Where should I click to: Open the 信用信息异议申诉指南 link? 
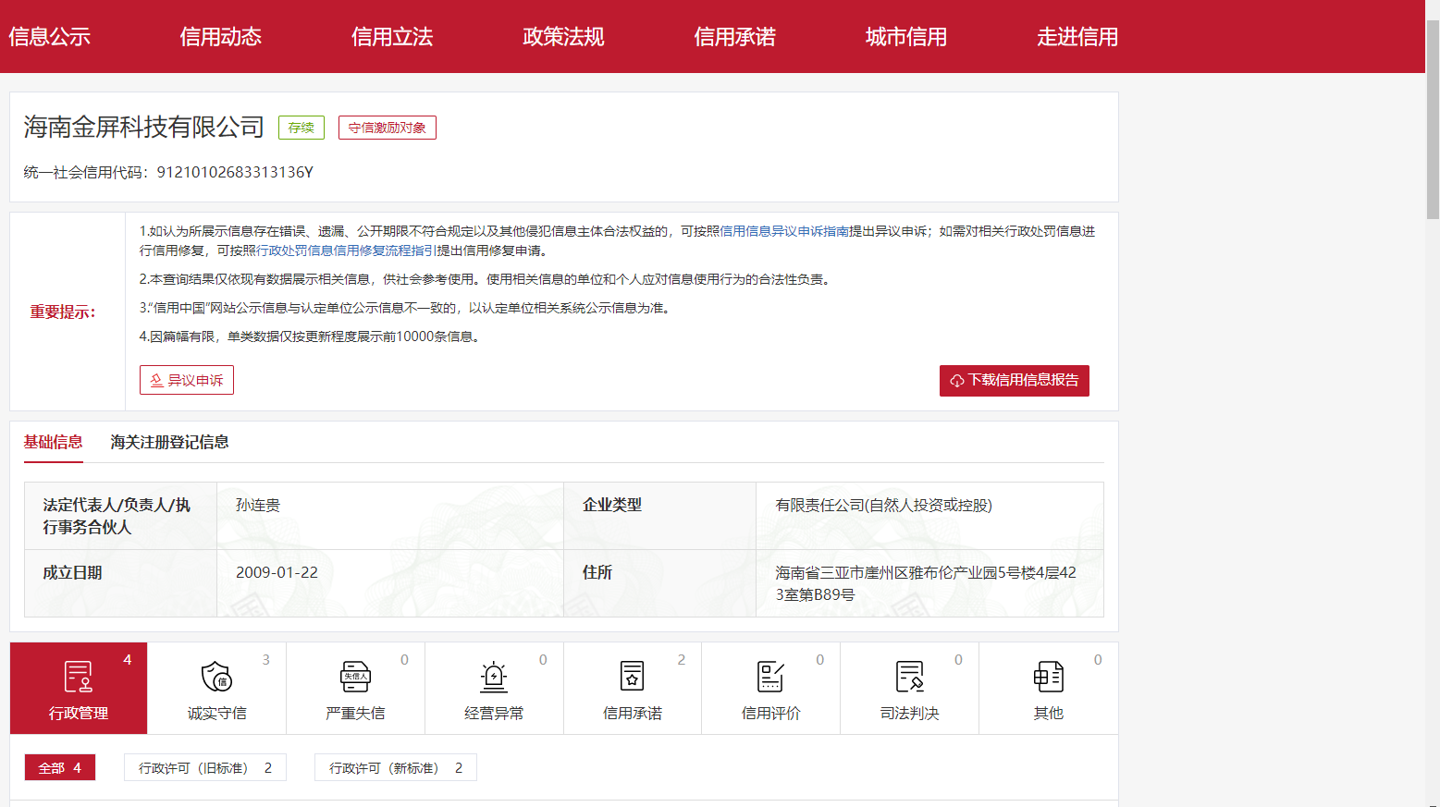[783, 231]
